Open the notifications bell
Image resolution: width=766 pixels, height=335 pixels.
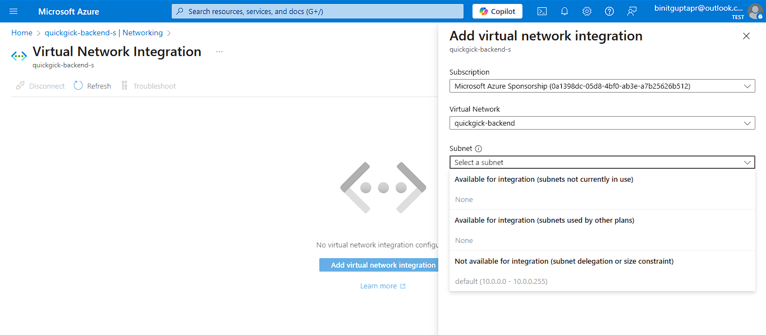(565, 11)
